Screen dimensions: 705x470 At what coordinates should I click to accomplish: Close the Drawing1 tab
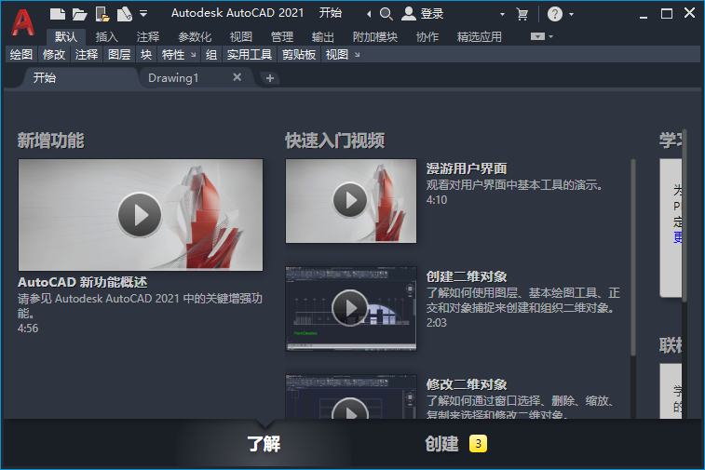237,78
